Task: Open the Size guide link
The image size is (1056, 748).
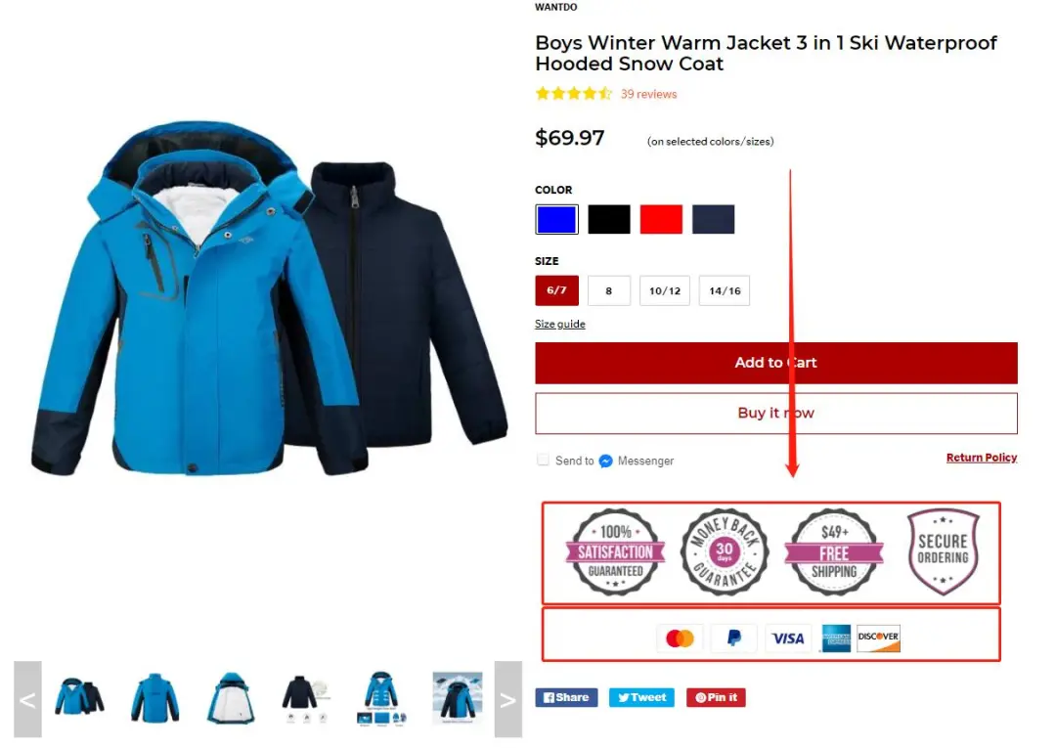Action: point(559,324)
